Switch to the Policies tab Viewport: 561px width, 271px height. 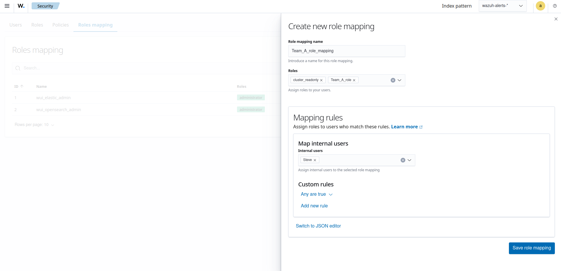click(60, 25)
